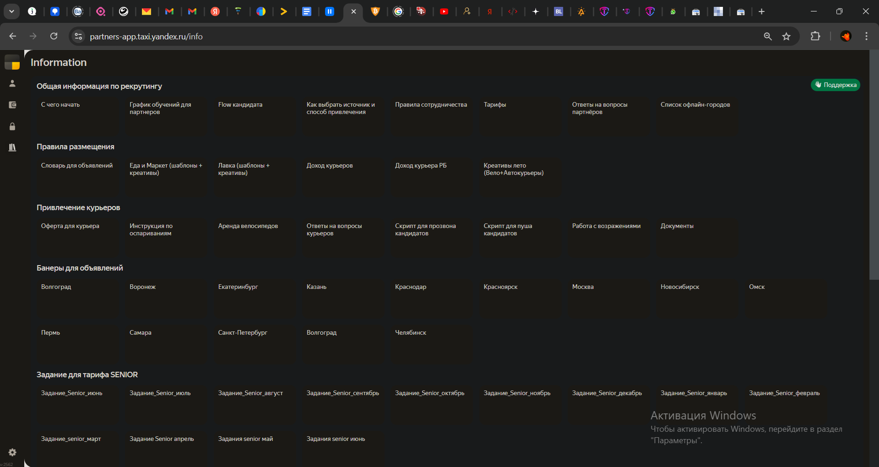Open the lock sidebar icon

(12, 126)
